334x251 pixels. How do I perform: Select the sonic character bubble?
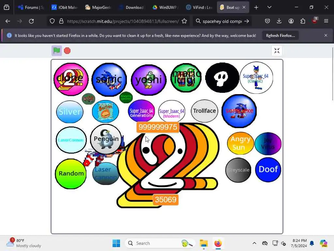pos(109,80)
